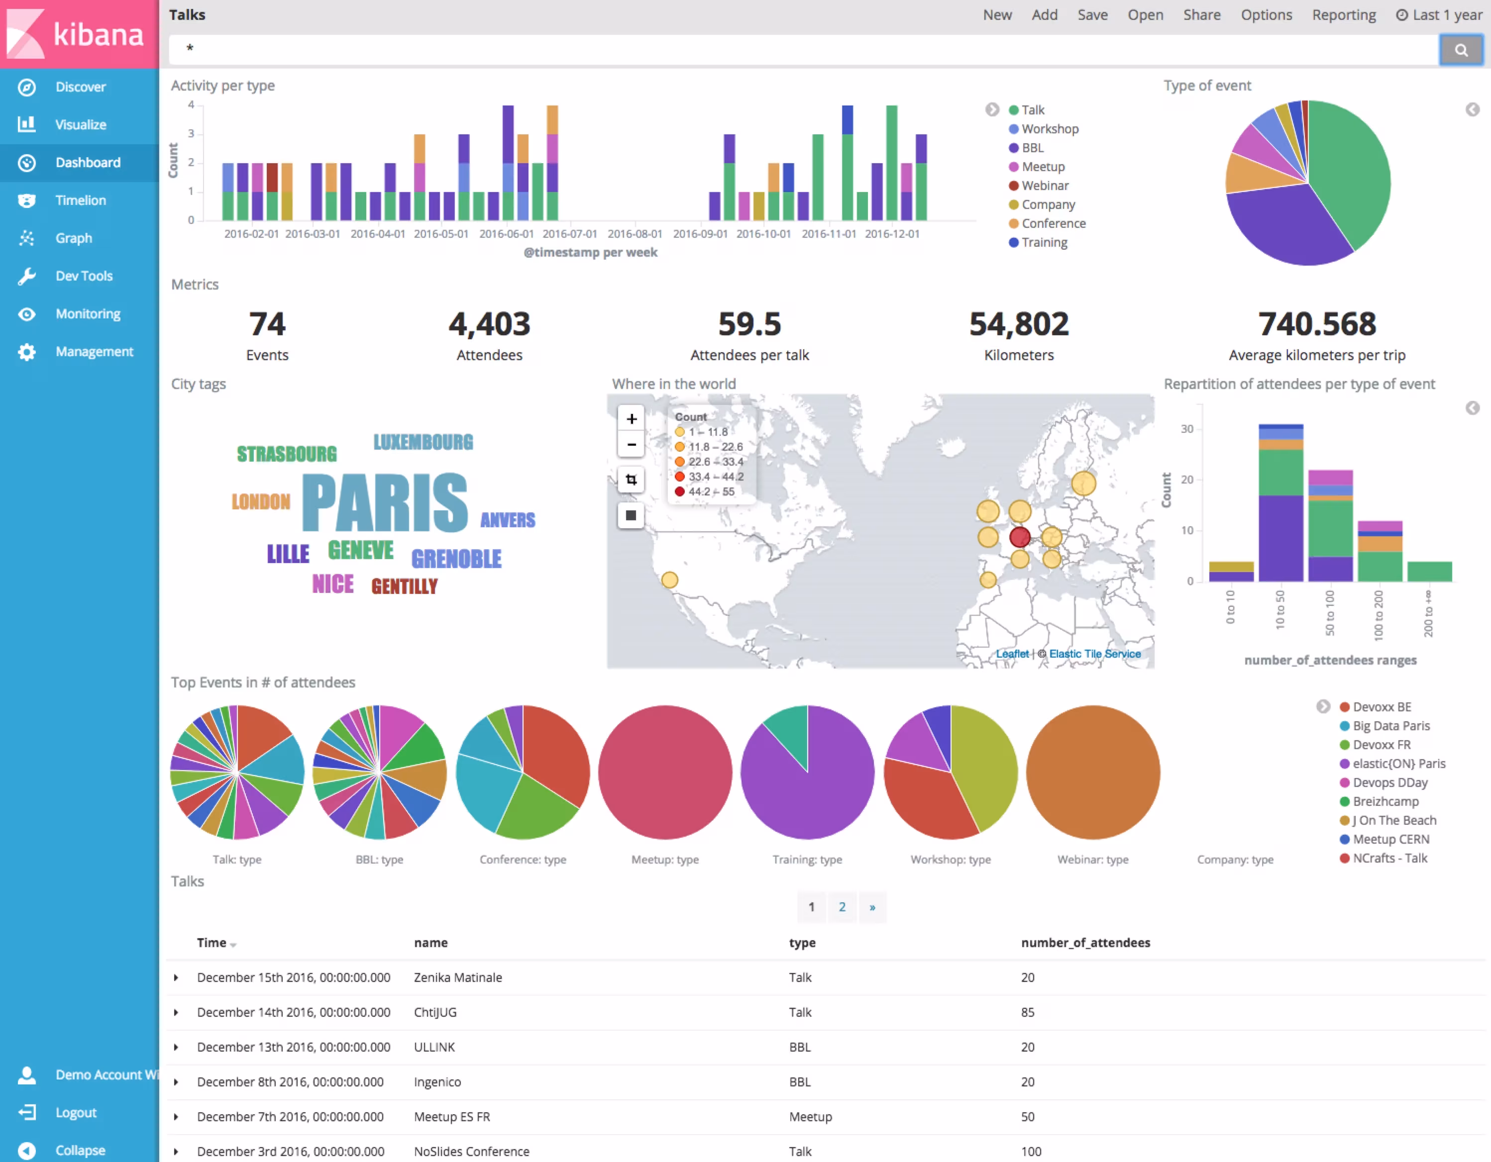1491x1162 pixels.
Task: Click the search magnifier icon
Action: [x=1460, y=49]
